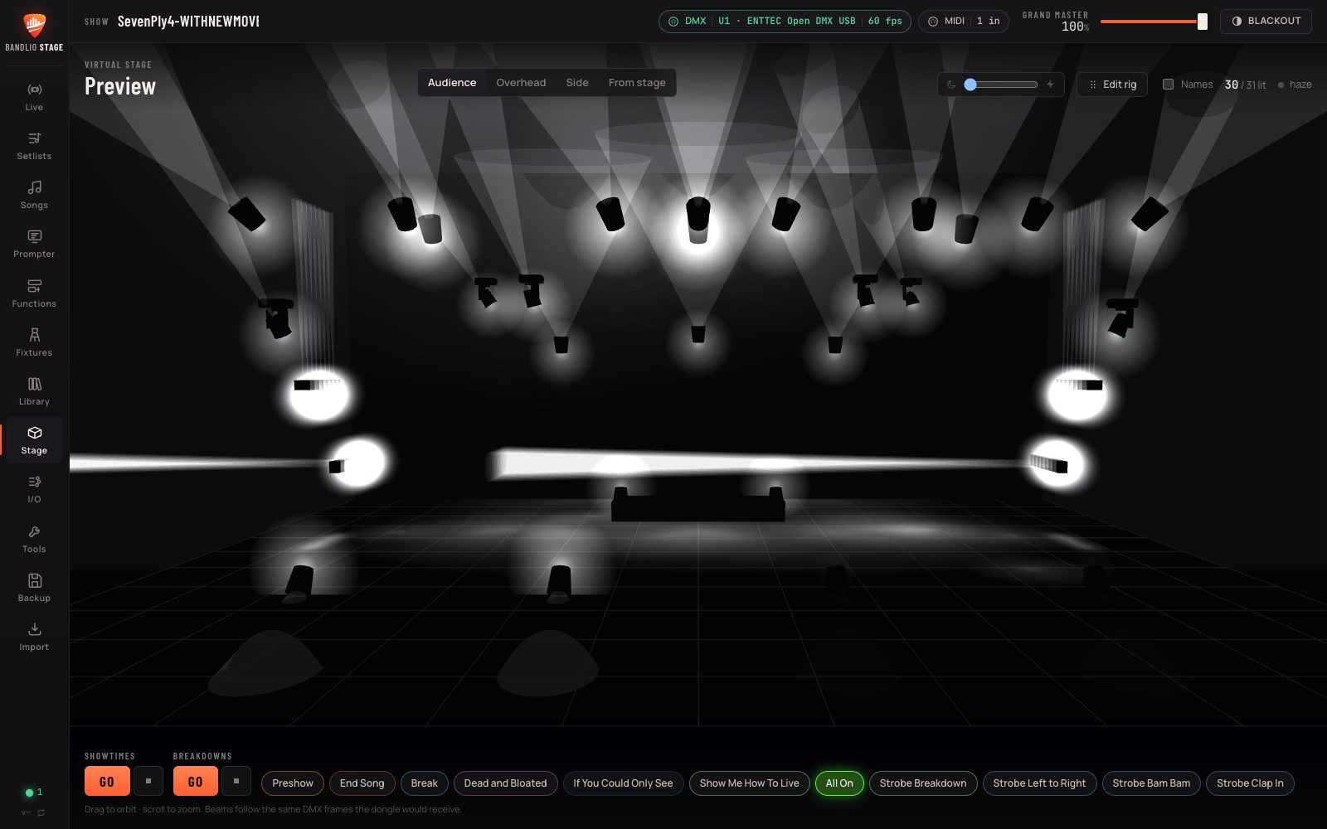Trigger the Break scene
This screenshot has height=829, width=1327.
click(425, 783)
